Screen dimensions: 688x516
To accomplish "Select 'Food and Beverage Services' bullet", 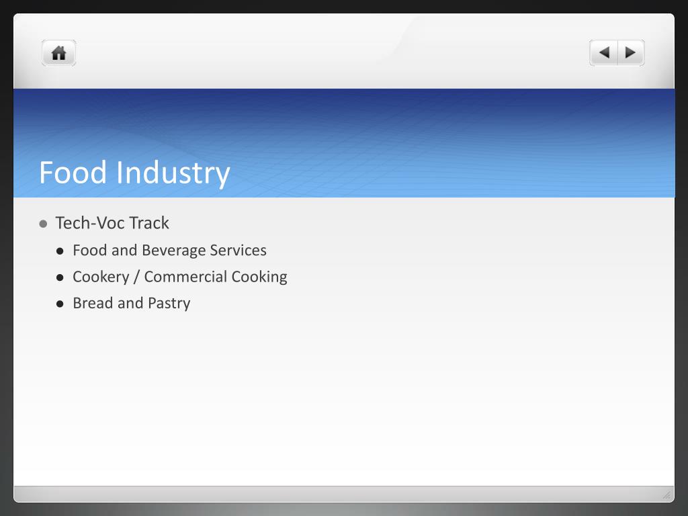I will (x=169, y=250).
